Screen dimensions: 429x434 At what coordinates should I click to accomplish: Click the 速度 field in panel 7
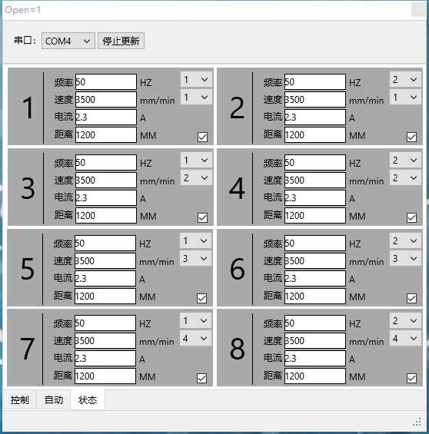point(105,340)
